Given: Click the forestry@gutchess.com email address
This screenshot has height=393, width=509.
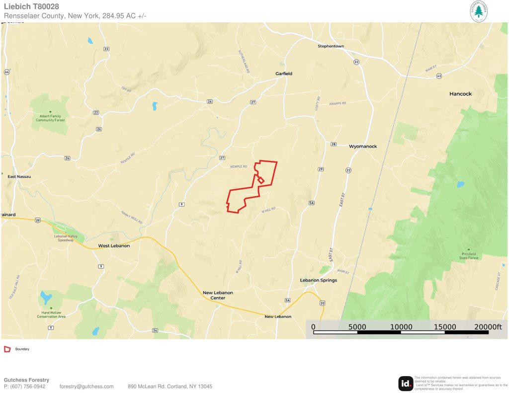Looking at the screenshot, I should (86, 387).
